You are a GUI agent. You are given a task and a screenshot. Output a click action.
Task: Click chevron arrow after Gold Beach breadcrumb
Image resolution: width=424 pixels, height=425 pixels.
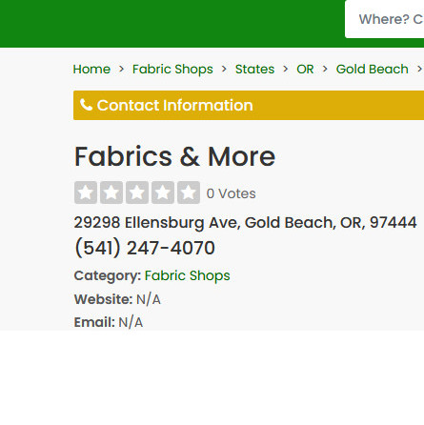pos(419,69)
